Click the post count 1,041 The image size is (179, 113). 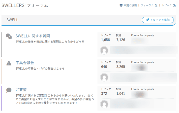pyautogui.click(x=121, y=94)
